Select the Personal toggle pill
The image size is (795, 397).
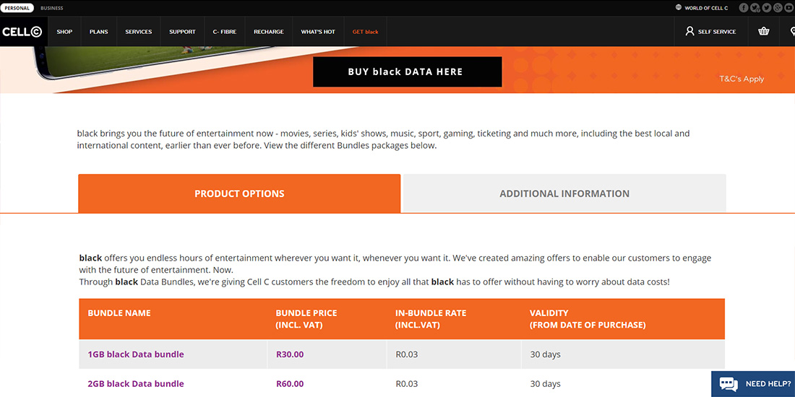click(17, 8)
